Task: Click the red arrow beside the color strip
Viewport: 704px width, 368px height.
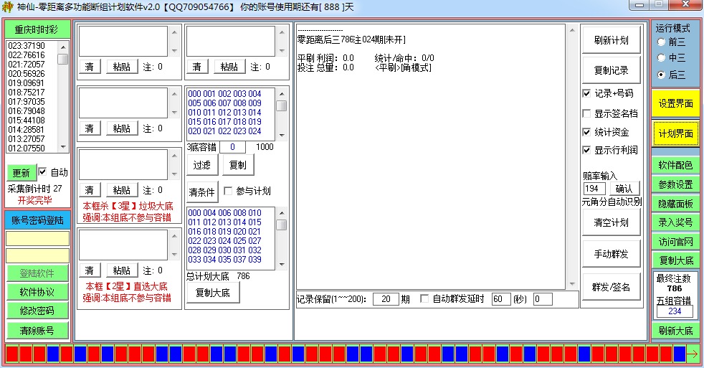Action: pos(693,354)
